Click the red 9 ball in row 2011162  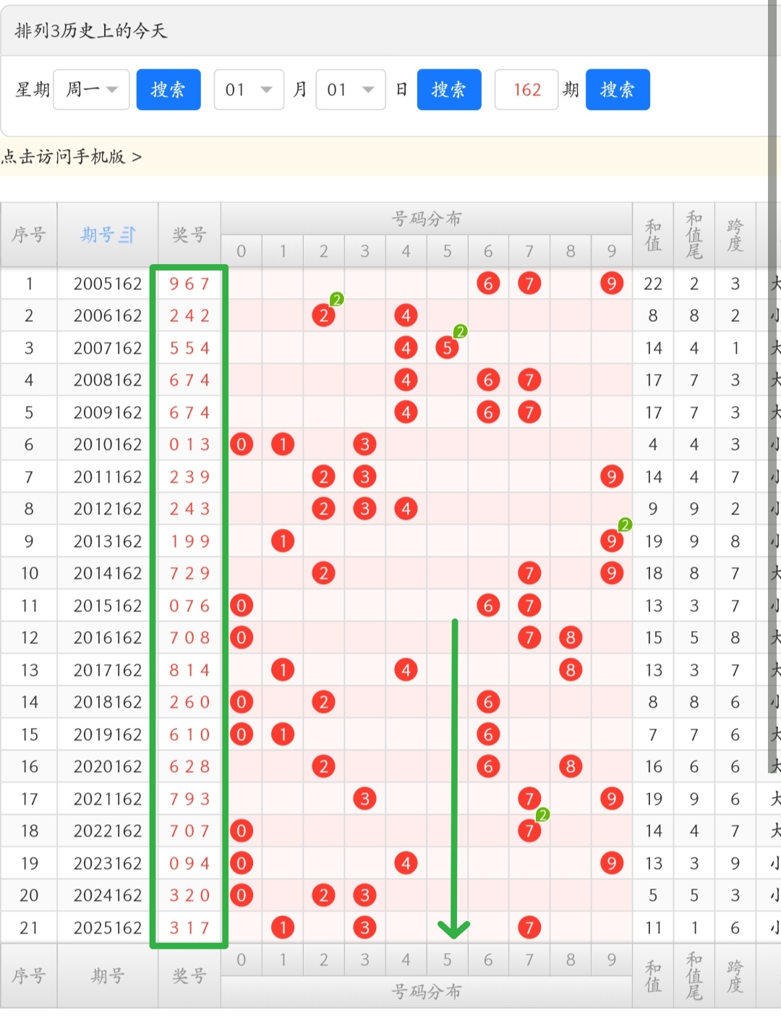click(612, 477)
